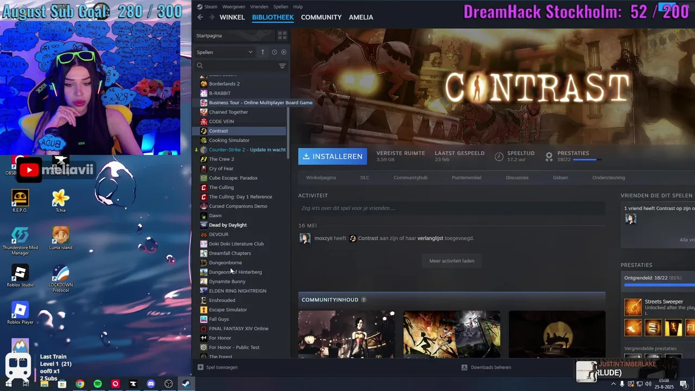Open Downloads beheren

tap(486, 367)
